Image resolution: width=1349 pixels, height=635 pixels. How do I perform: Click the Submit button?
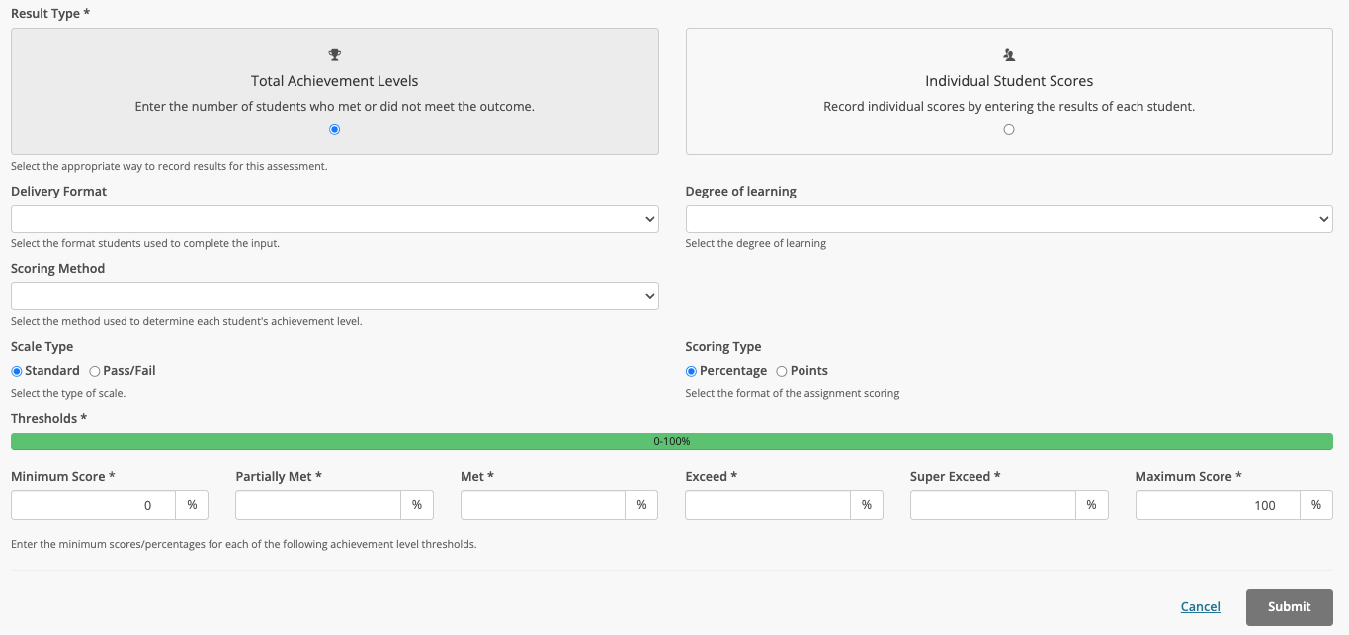point(1289,607)
